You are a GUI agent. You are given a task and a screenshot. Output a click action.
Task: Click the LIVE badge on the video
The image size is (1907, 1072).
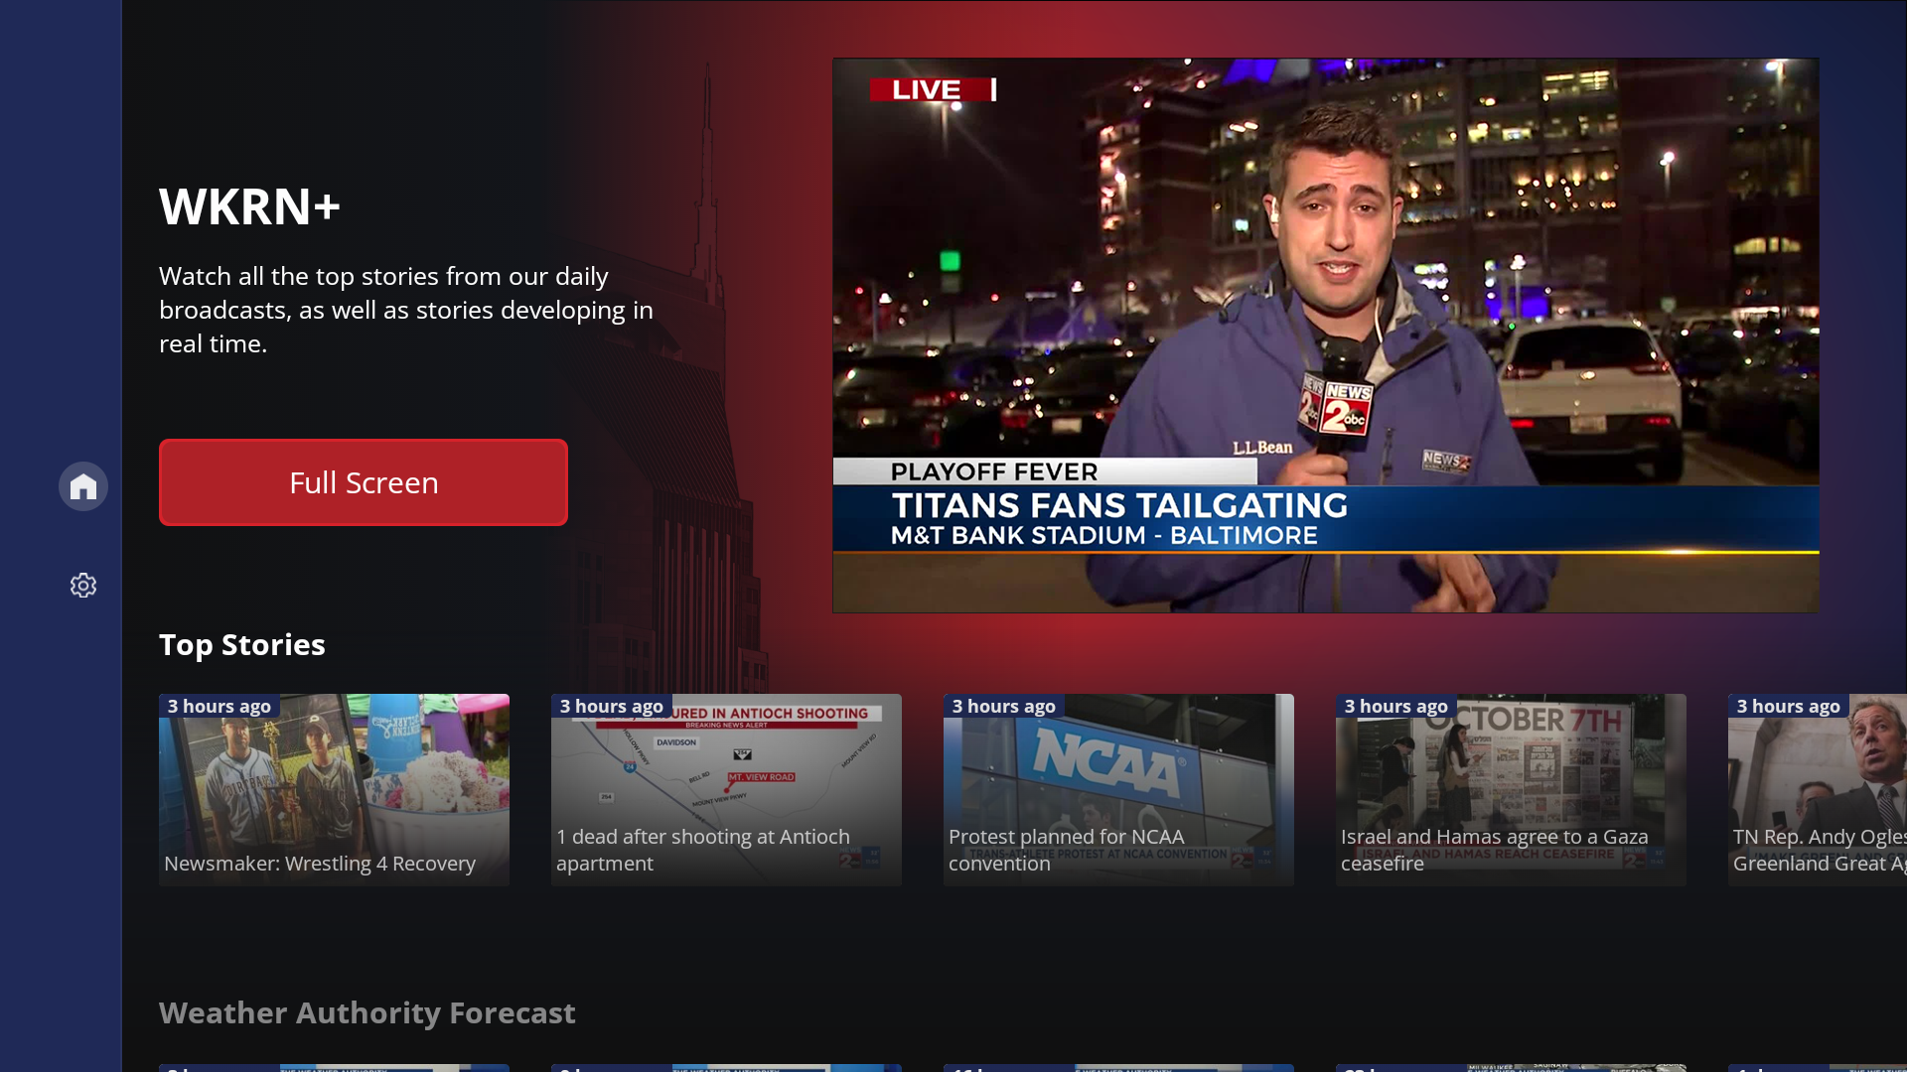(x=933, y=90)
